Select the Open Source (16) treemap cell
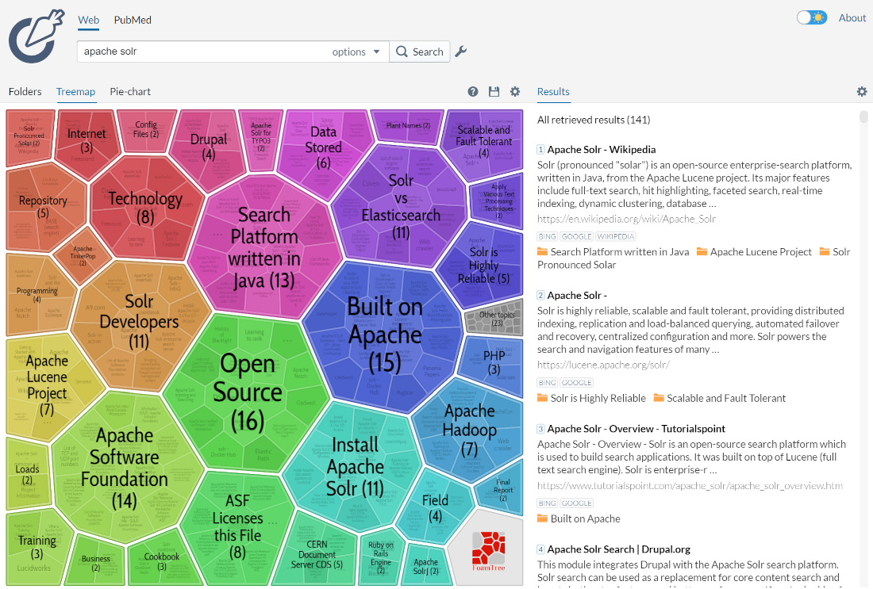This screenshot has width=873, height=589. pyautogui.click(x=248, y=392)
